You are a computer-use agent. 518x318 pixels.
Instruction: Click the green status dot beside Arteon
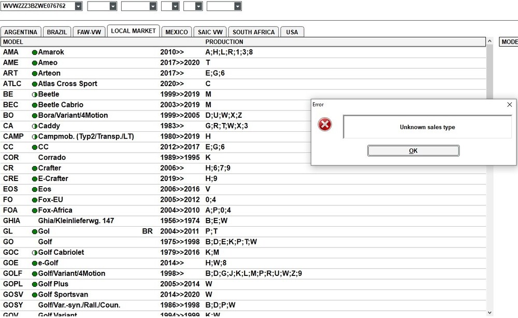tap(35, 74)
